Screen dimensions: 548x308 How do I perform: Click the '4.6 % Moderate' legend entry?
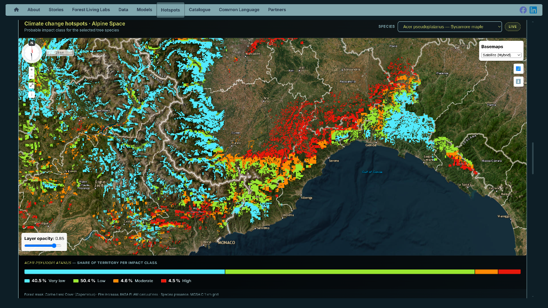pyautogui.click(x=133, y=281)
